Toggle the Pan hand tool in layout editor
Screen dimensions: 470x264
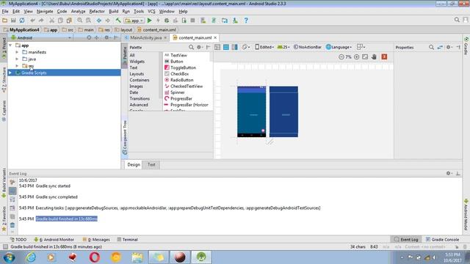coord(374,57)
